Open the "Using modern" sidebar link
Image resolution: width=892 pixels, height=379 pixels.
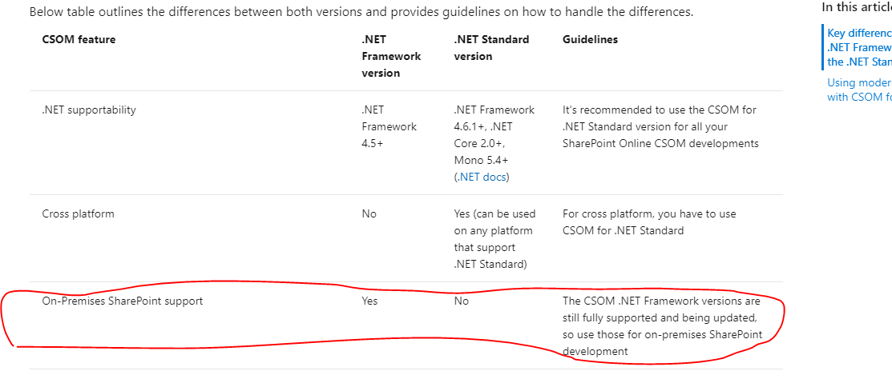point(859,90)
